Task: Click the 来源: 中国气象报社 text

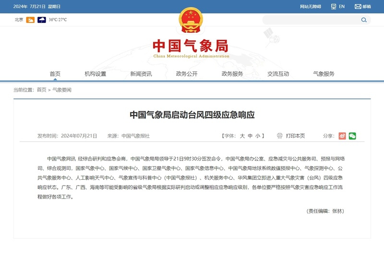Action: [128, 136]
